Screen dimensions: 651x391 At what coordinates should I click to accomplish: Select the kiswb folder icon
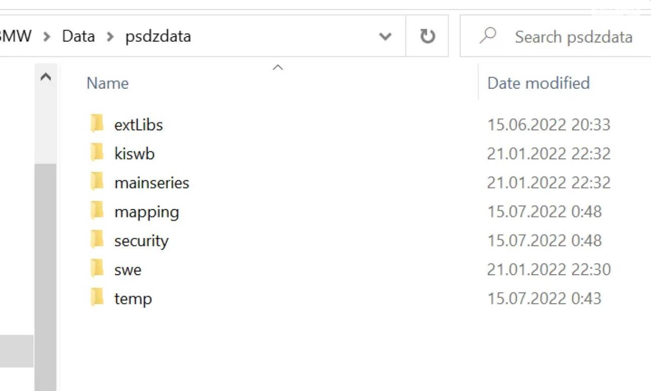coord(97,153)
